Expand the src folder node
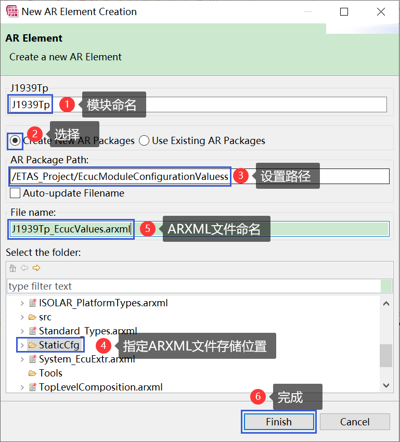Image resolution: width=400 pixels, height=442 pixels. click(x=22, y=317)
